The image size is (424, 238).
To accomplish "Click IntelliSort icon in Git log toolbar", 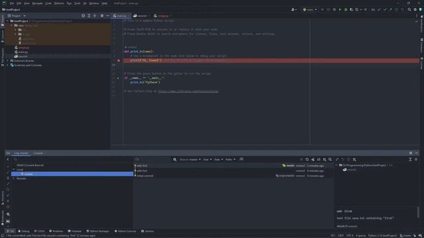I will [319, 159].
